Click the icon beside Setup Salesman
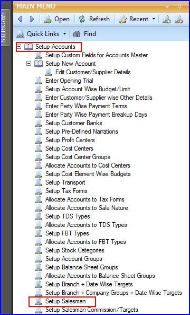The image size is (190, 315). 39,301
